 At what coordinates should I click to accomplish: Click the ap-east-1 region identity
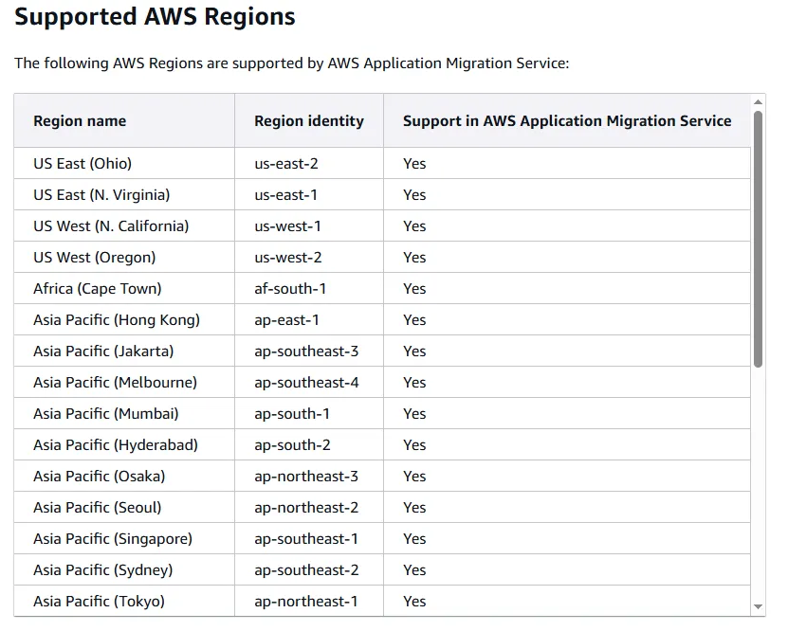286,320
